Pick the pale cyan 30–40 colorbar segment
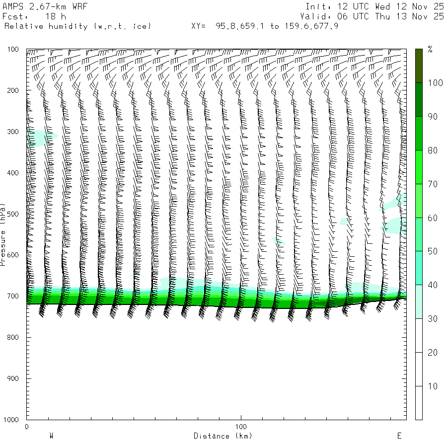Screen dimensions: 447x447 tap(419, 301)
